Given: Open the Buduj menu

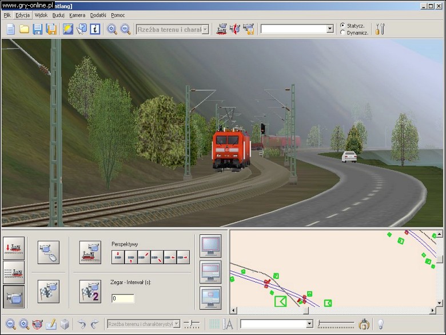Looking at the screenshot, I should [x=58, y=15].
